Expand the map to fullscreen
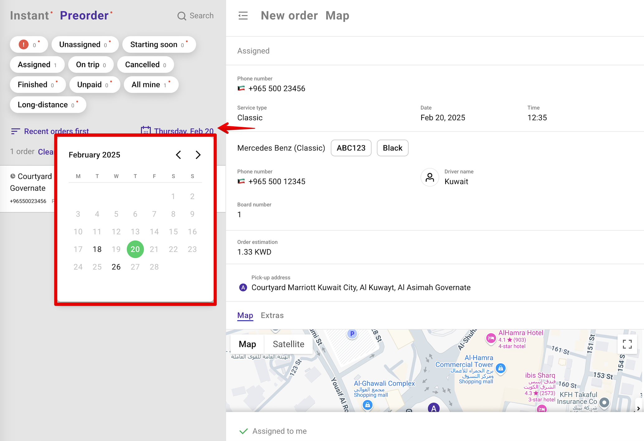644x441 pixels. pos(627,344)
